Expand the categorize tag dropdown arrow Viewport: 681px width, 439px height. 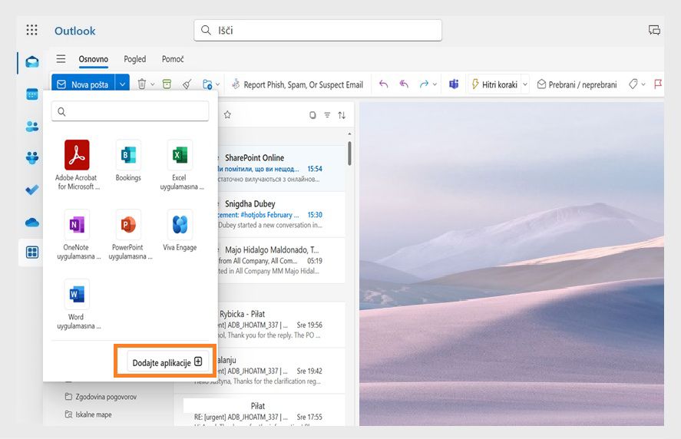tap(643, 84)
